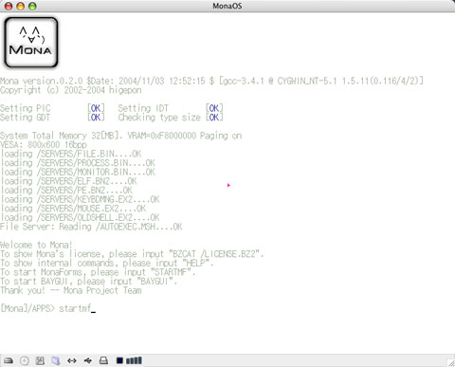
Task: Click 'loading /SERVERS/KEYBDMNG.EX2' line
Action: 80,199
